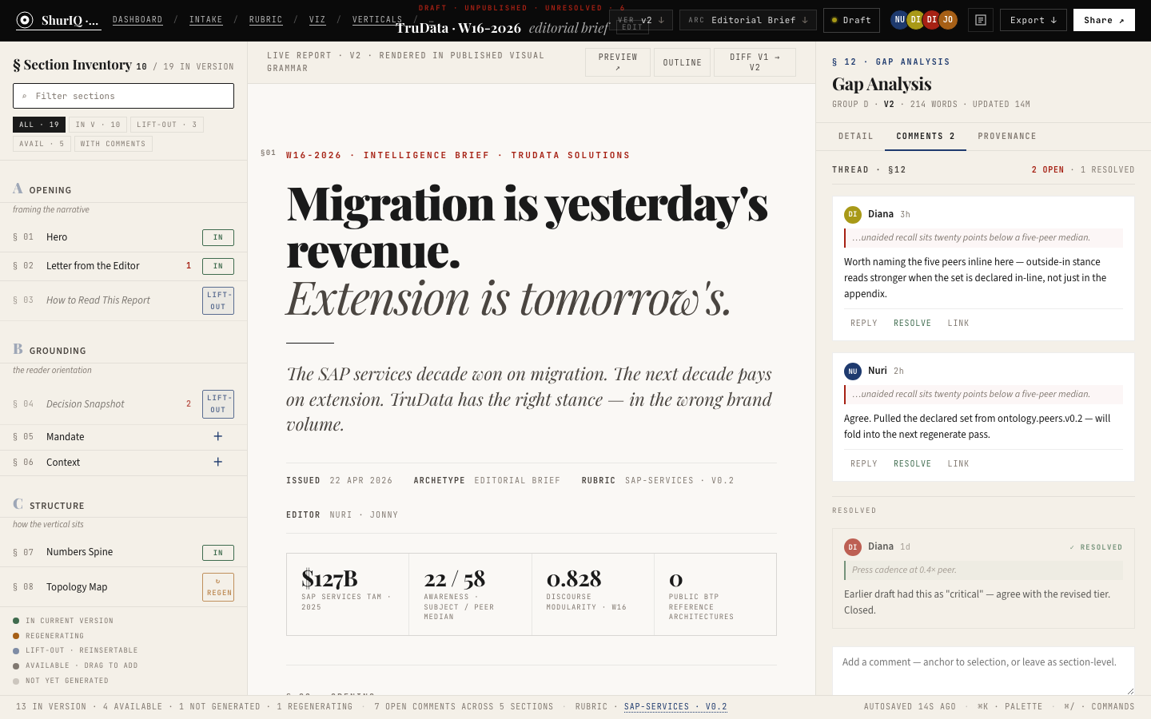This screenshot has height=719, width=1151.
Task: Click the Share button
Action: pyautogui.click(x=1104, y=19)
